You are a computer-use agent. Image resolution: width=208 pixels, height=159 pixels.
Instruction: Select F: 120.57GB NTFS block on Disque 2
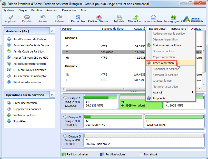(174, 121)
